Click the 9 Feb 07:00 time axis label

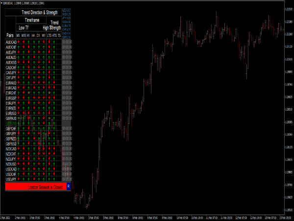(x=152, y=218)
